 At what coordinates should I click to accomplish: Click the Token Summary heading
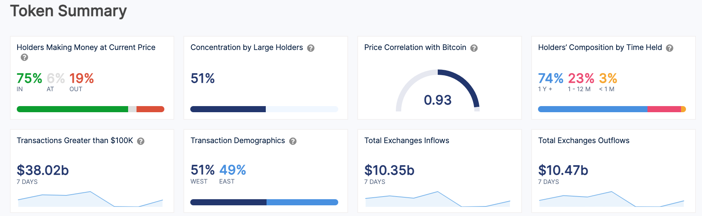tap(68, 11)
